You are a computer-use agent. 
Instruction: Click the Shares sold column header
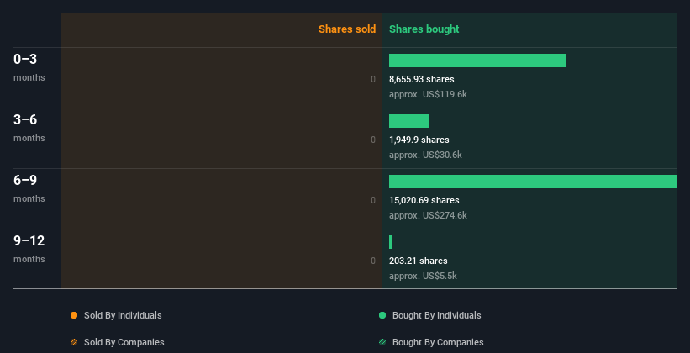[x=347, y=29]
